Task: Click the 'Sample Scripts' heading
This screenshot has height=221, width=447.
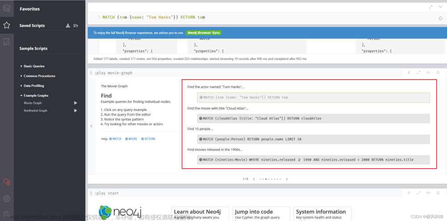Action: tap(34, 48)
